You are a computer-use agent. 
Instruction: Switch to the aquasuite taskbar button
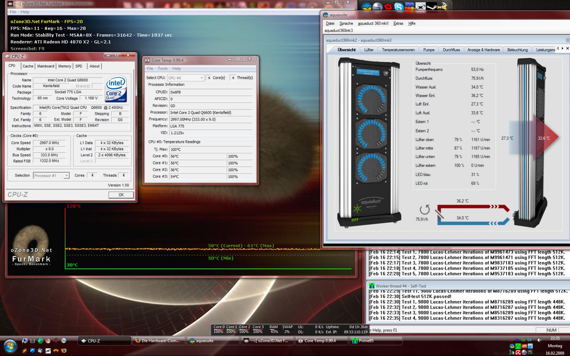click(213, 341)
